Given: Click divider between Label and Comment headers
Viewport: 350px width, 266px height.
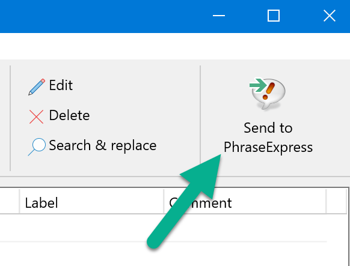Looking at the screenshot, I should click(164, 201).
